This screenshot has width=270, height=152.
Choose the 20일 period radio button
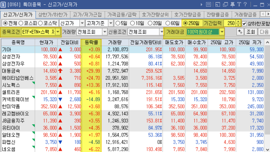point(150,23)
